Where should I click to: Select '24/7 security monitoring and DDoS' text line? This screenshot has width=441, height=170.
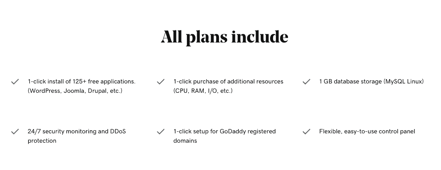[77, 131]
